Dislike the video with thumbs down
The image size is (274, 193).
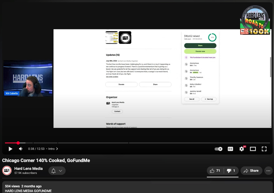[231, 171]
